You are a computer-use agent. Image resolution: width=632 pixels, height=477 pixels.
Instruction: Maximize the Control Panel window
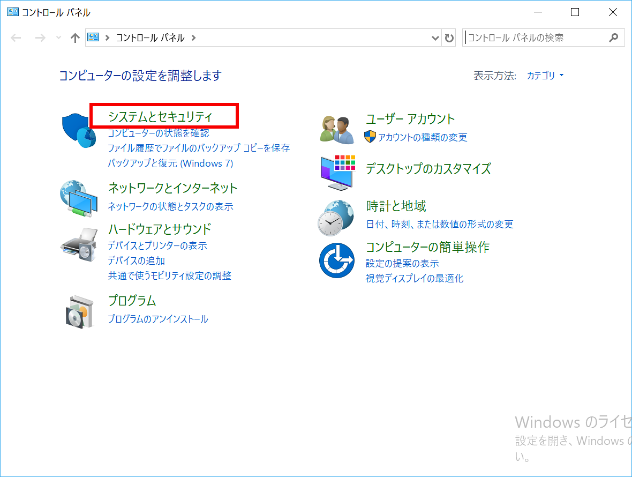575,12
